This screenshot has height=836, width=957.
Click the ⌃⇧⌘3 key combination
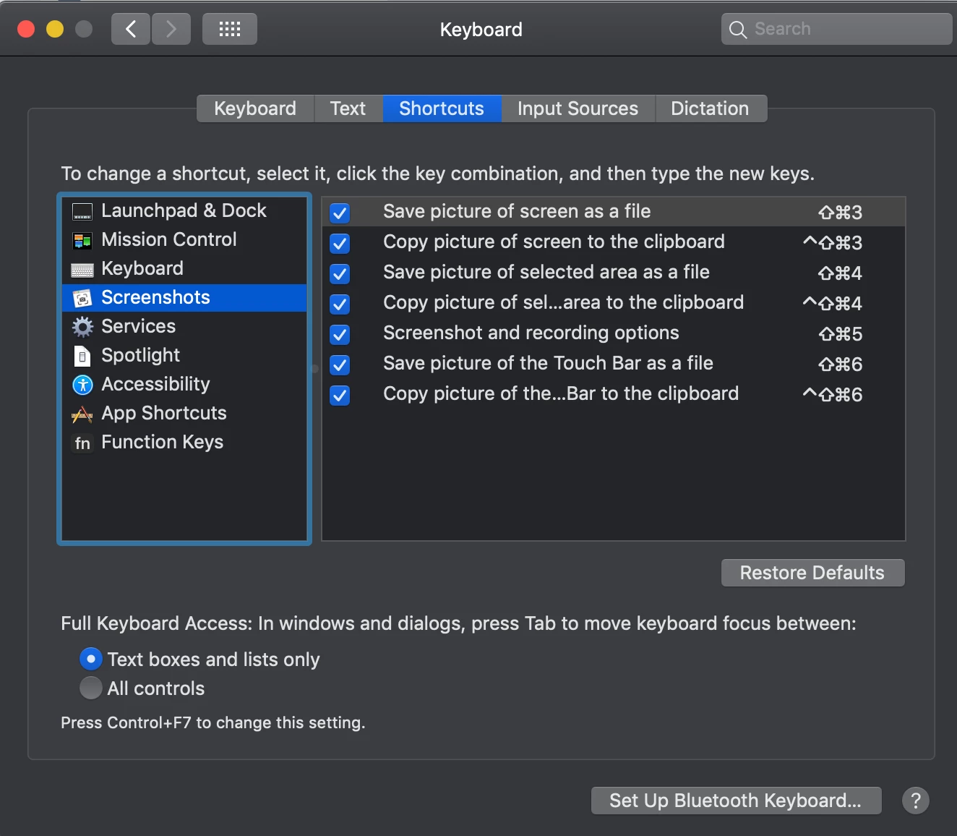point(833,243)
